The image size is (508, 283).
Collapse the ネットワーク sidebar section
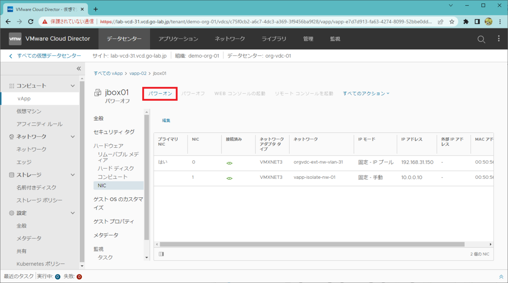(x=72, y=136)
